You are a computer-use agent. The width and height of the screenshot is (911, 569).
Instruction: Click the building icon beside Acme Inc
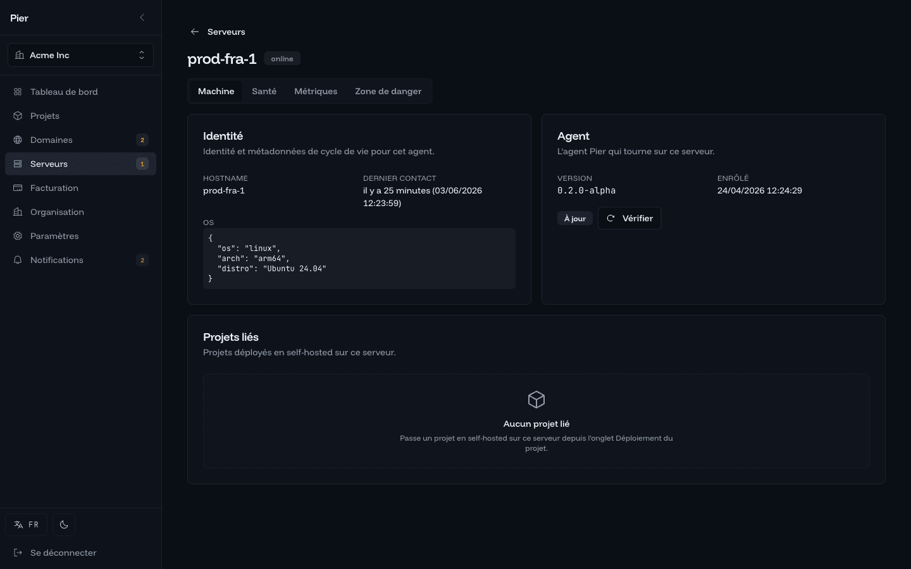click(x=20, y=55)
